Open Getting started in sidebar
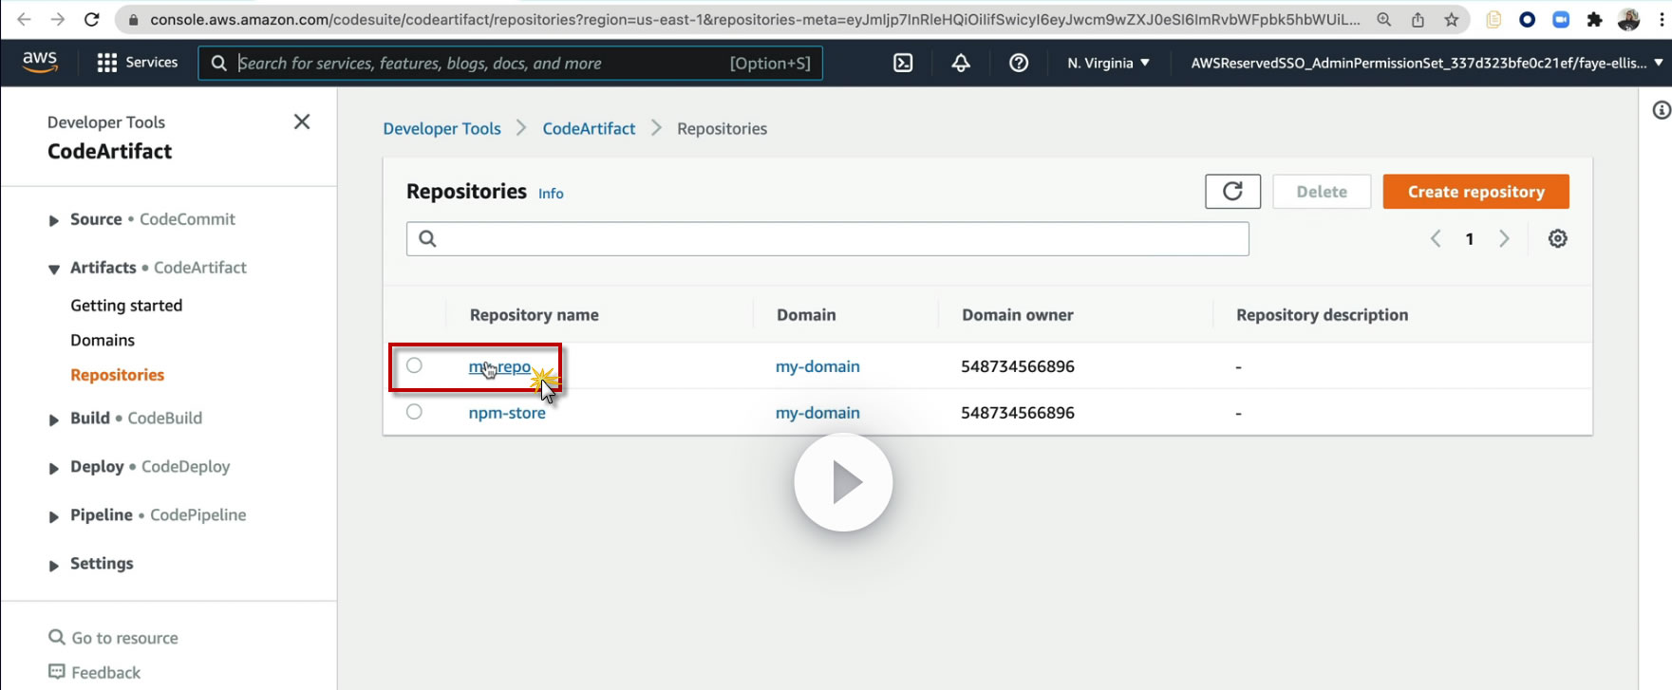 [x=126, y=305]
